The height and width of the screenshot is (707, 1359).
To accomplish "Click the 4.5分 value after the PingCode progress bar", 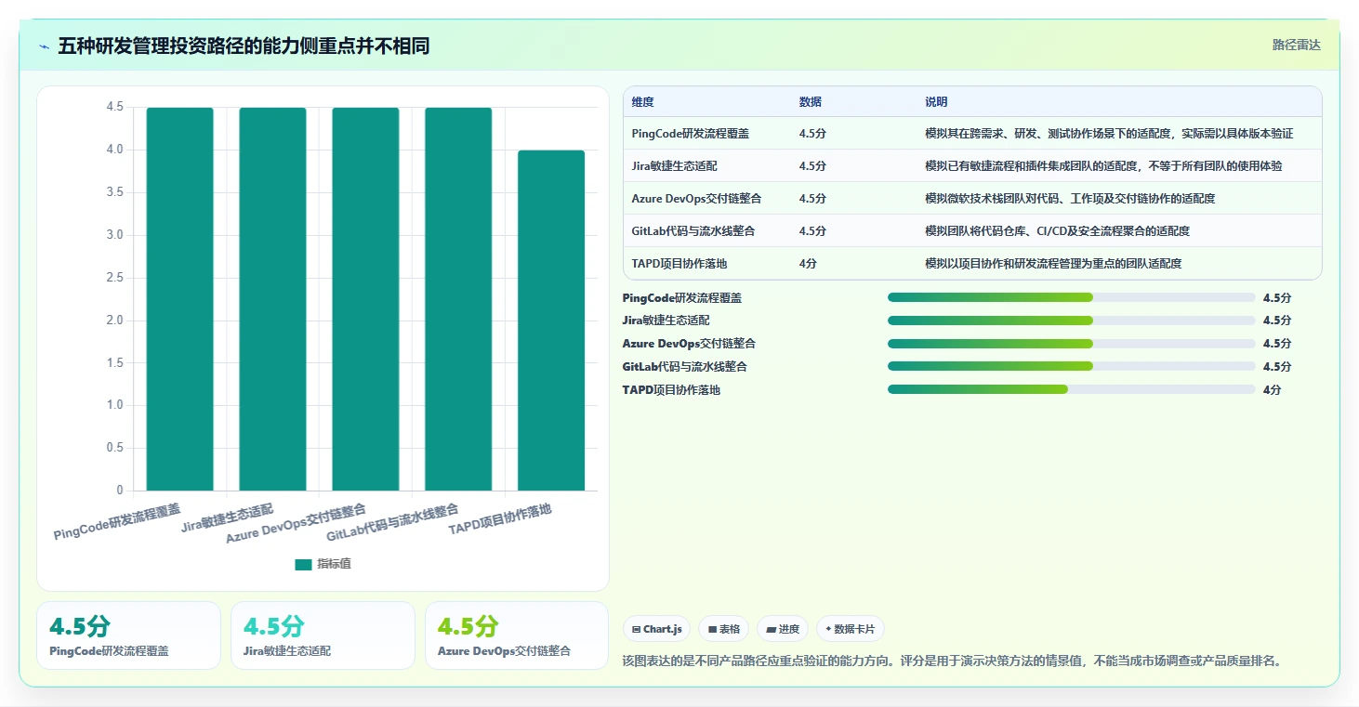I will tap(1277, 298).
